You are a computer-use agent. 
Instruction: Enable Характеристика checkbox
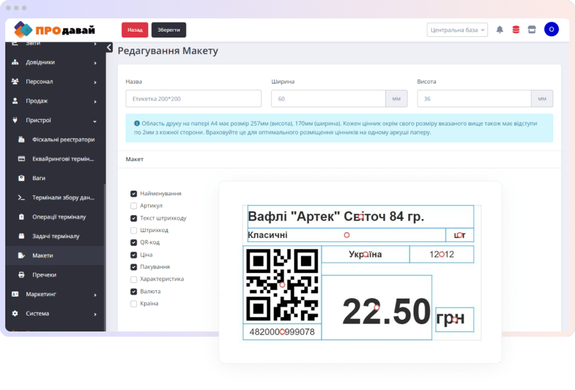click(x=134, y=280)
